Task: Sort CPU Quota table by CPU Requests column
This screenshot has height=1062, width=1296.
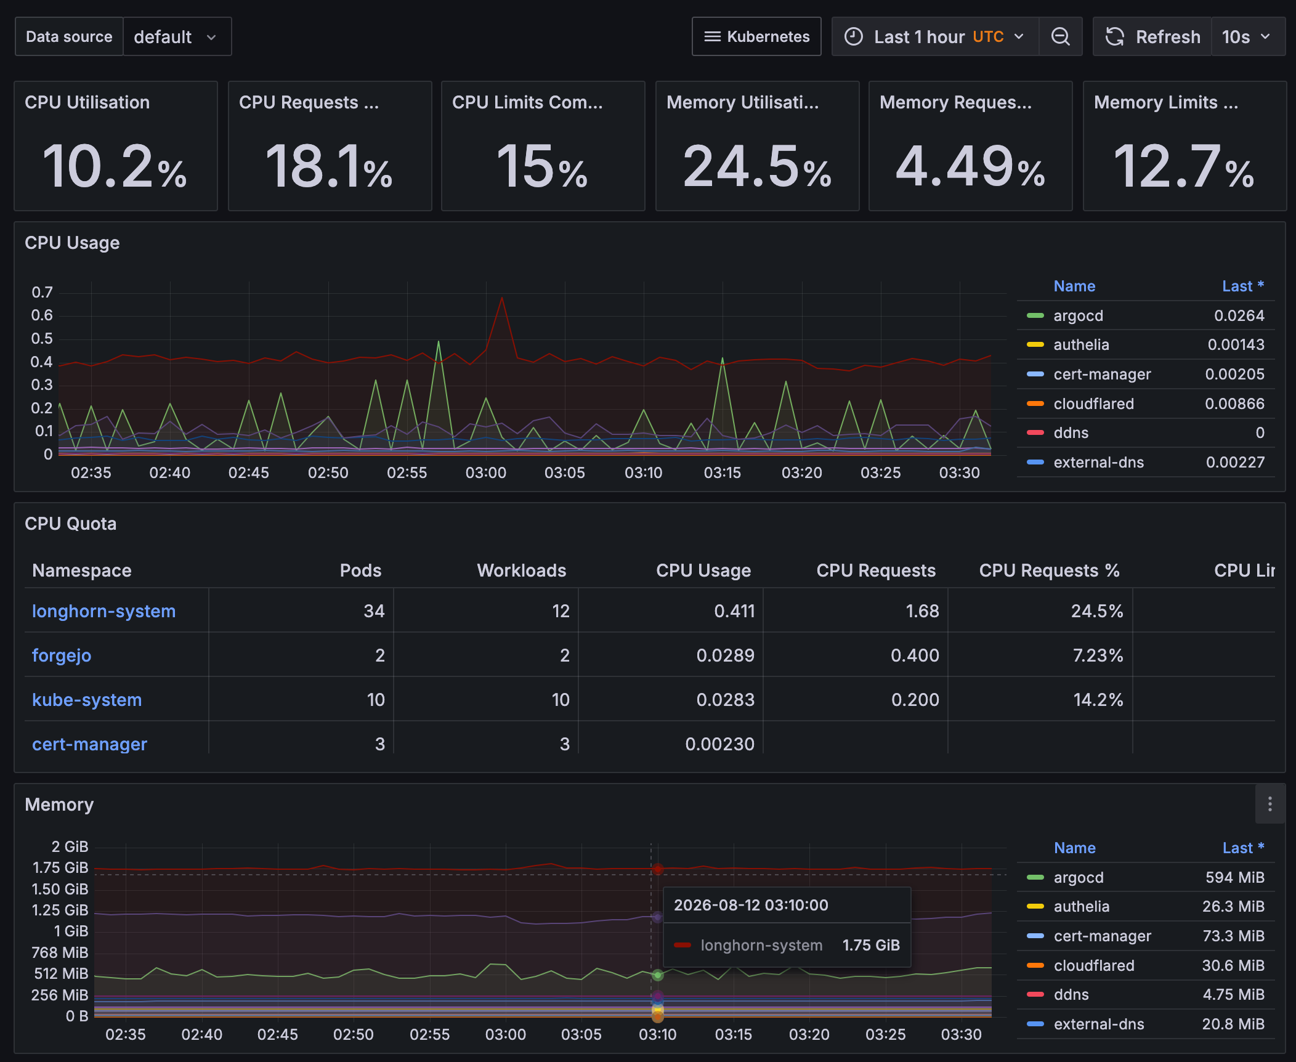Action: (876, 570)
